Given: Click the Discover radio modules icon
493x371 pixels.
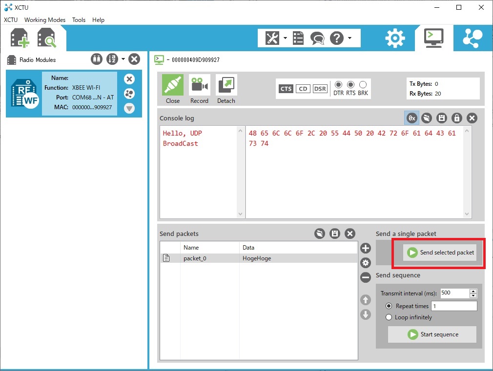Looking at the screenshot, I should click(47, 39).
